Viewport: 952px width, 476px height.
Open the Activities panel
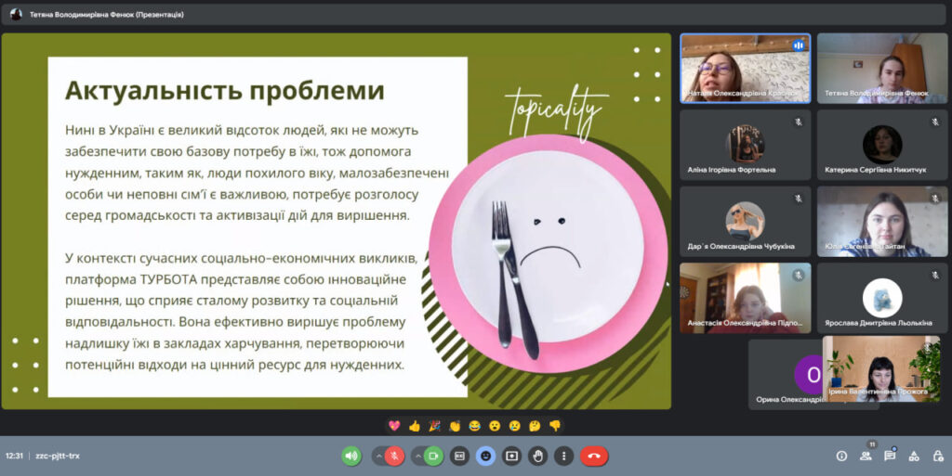pyautogui.click(x=914, y=456)
